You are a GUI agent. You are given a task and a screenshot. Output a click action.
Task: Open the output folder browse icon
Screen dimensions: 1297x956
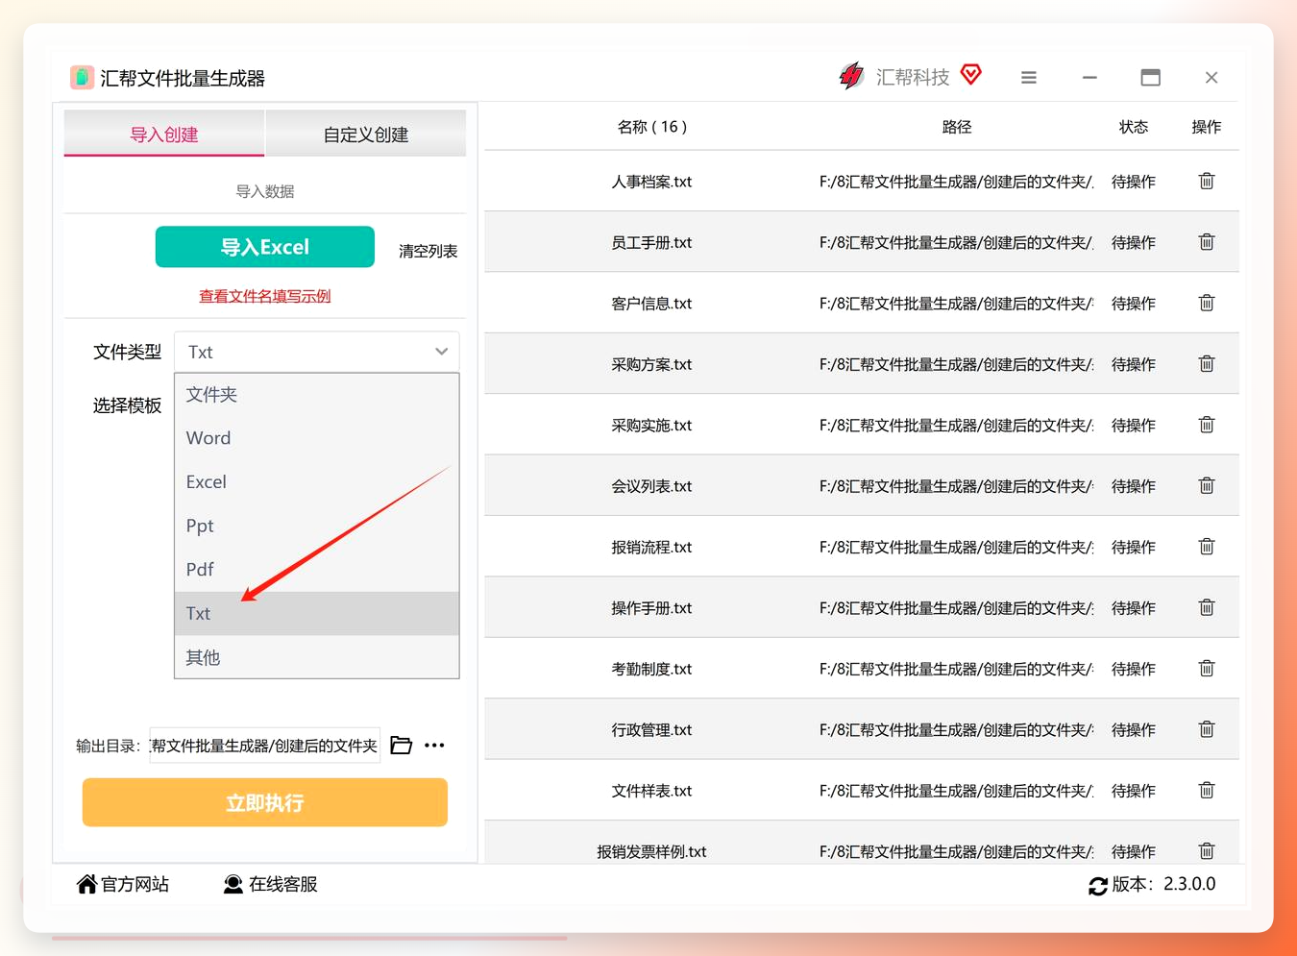[402, 746]
